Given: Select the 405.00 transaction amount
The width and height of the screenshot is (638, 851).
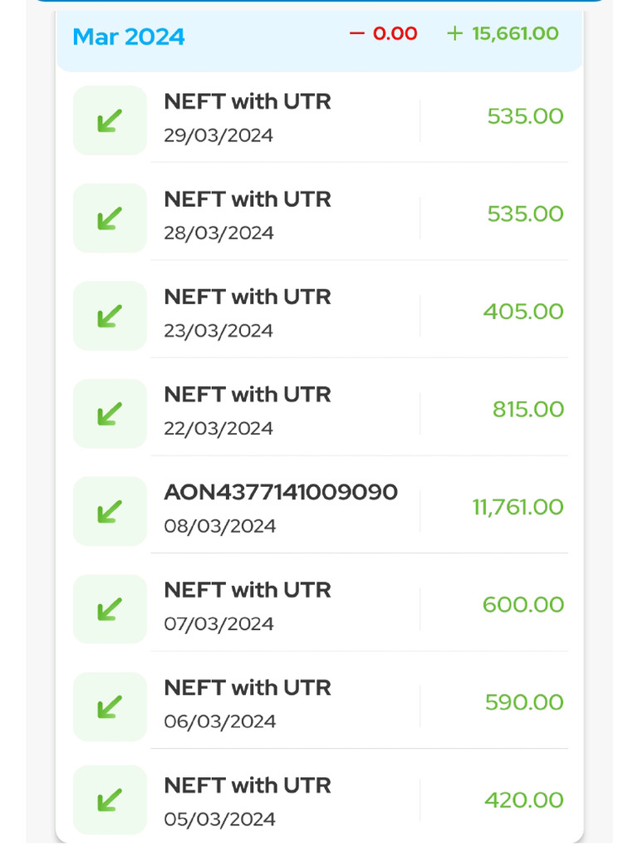Looking at the screenshot, I should pyautogui.click(x=523, y=312).
